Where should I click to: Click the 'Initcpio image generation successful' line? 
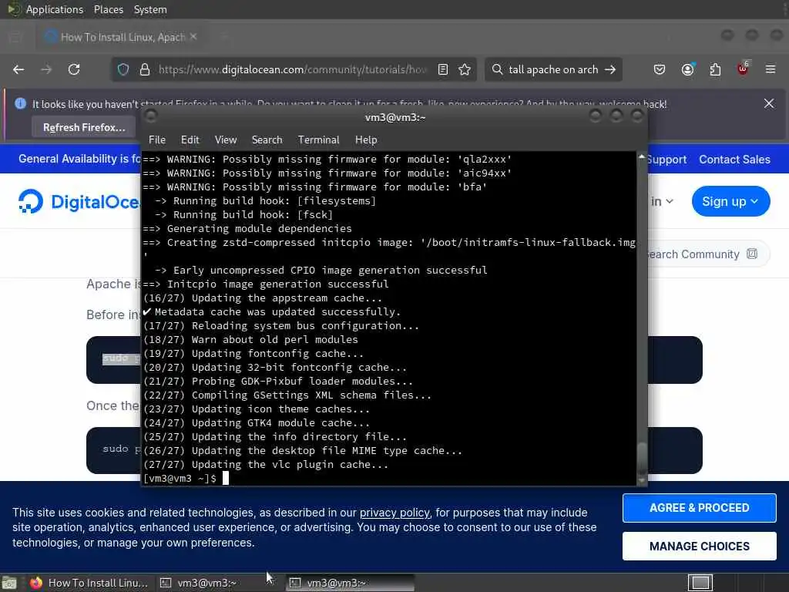click(x=266, y=284)
